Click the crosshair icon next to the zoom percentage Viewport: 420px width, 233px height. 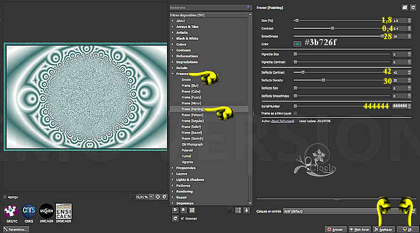pos(158,197)
